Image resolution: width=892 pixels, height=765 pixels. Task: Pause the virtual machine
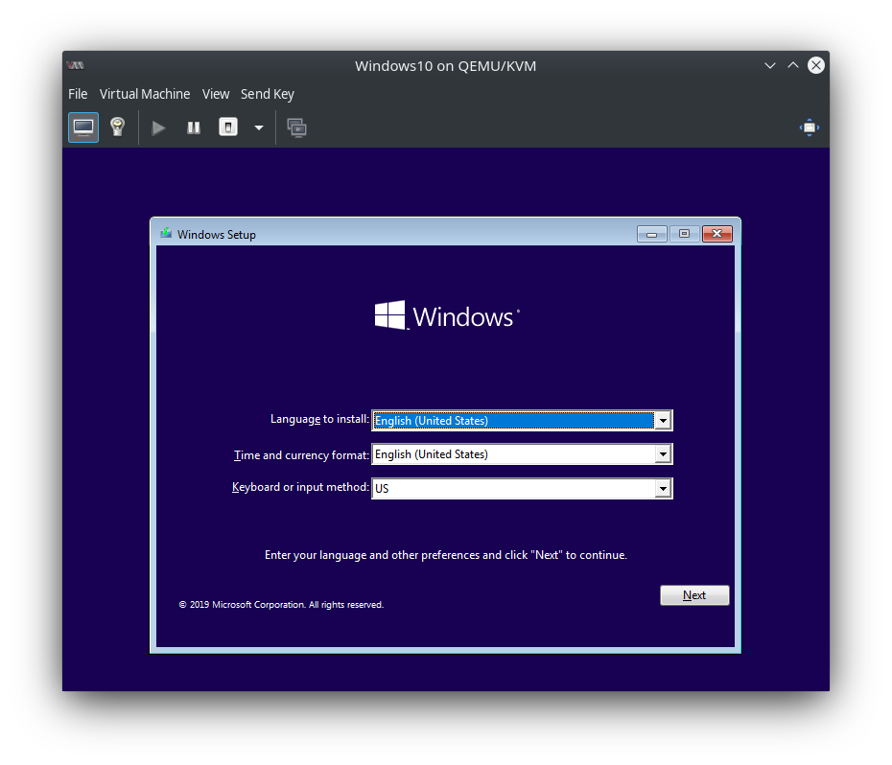(x=194, y=127)
